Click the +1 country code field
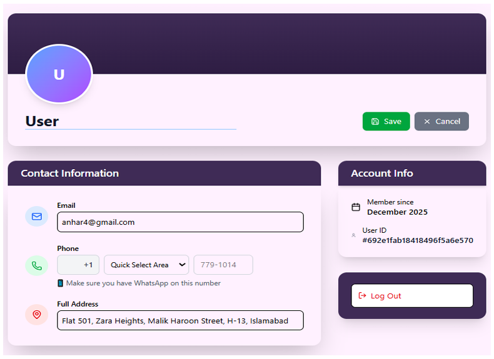Image resolution: width=494 pixels, height=359 pixels. 78,265
